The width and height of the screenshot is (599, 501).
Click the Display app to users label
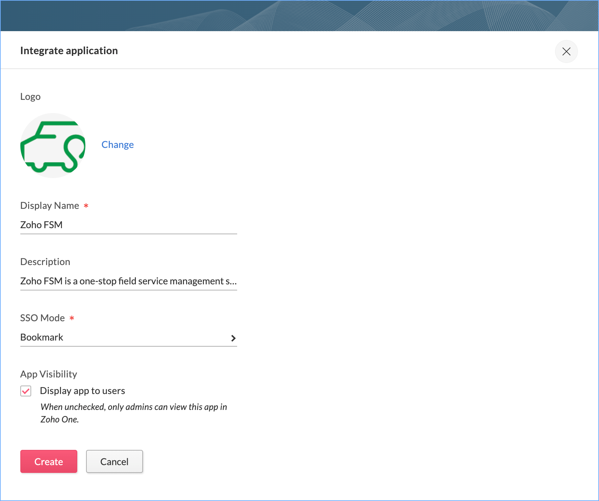83,391
